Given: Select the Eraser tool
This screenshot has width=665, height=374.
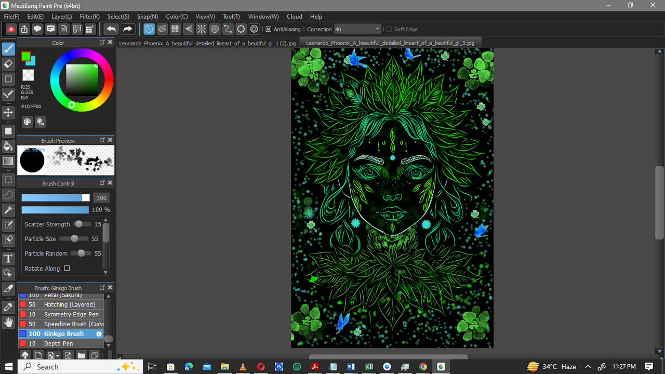Looking at the screenshot, I should [8, 64].
